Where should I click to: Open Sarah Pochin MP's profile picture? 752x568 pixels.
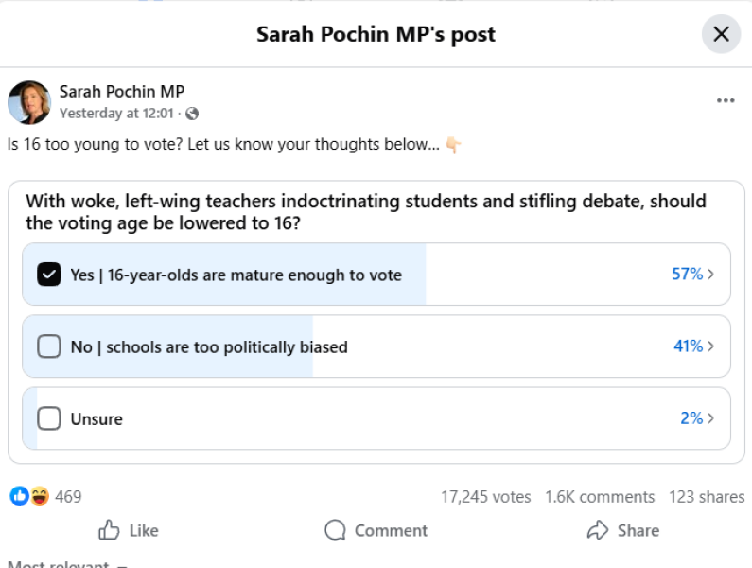29,102
